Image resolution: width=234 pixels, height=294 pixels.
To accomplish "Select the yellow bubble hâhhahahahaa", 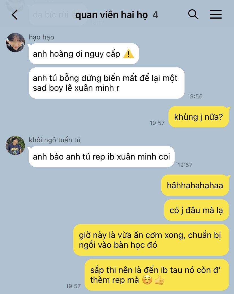I will (x=195, y=185).
